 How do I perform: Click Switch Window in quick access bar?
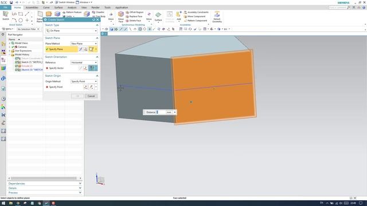pyautogui.click(x=65, y=2)
